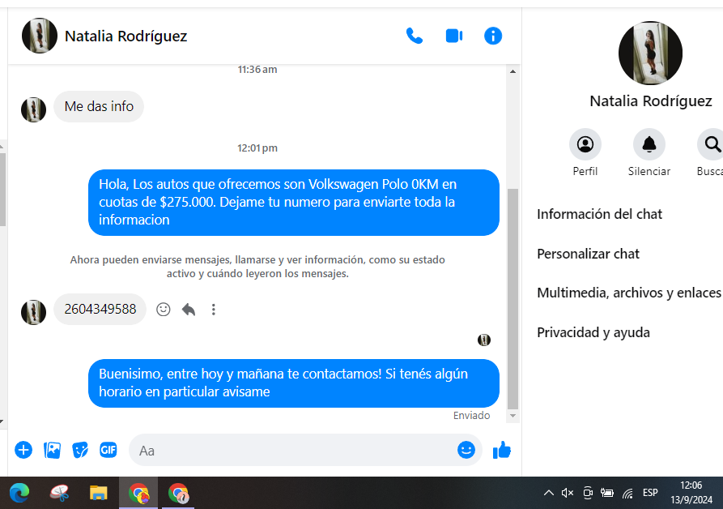Viewport: 723px width, 509px height.
Task: Click the chat scrollbar up arrow
Action: tap(512, 71)
